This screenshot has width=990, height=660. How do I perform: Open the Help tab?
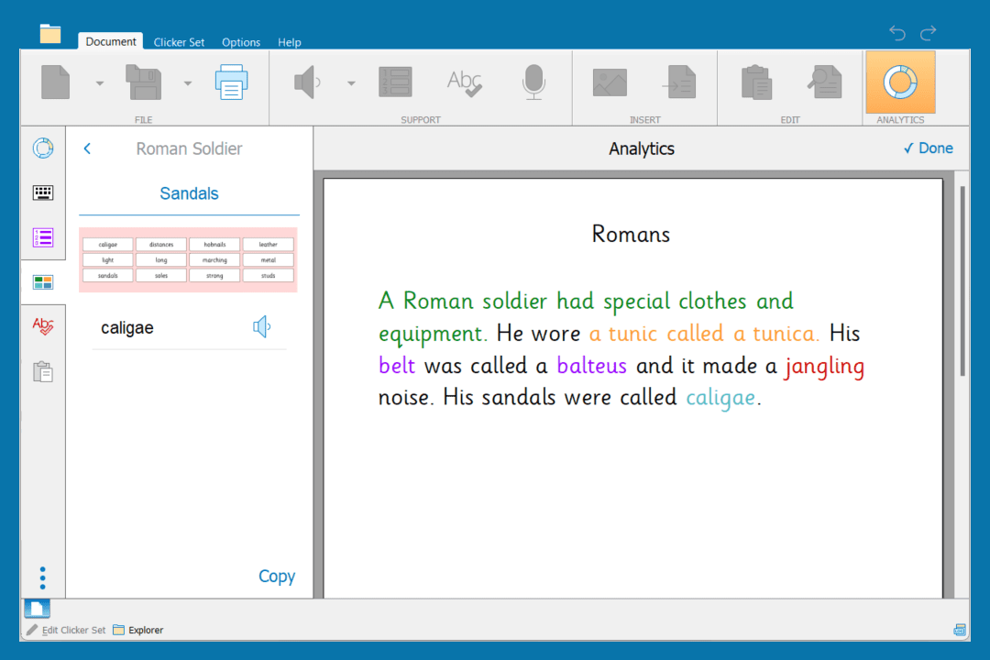pos(289,42)
